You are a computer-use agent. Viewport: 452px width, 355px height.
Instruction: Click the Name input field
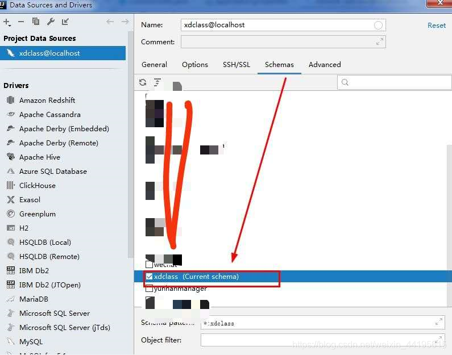click(283, 25)
